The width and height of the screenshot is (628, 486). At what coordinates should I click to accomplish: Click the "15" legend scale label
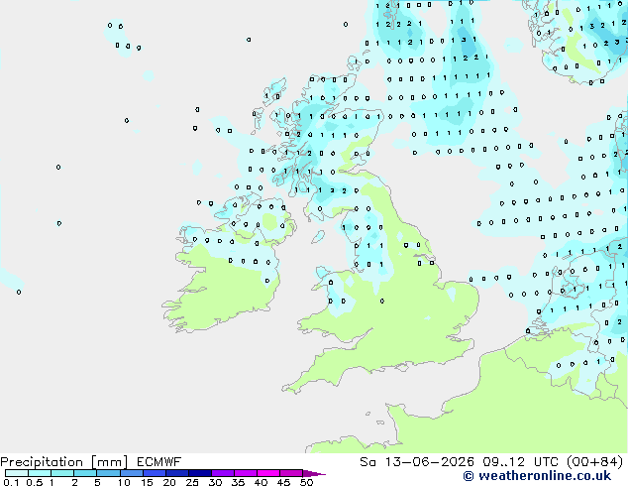point(147,482)
